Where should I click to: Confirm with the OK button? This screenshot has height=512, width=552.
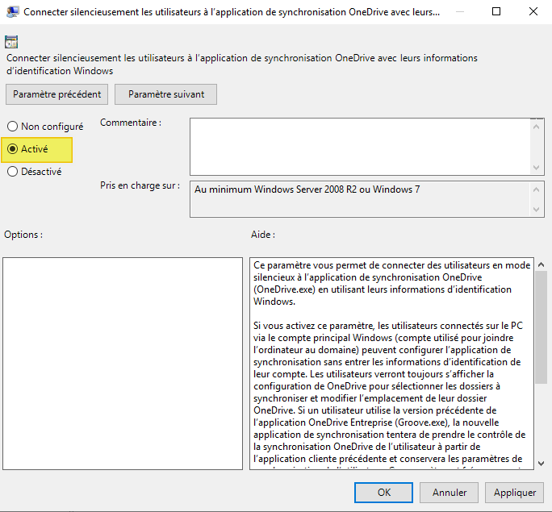click(x=383, y=493)
